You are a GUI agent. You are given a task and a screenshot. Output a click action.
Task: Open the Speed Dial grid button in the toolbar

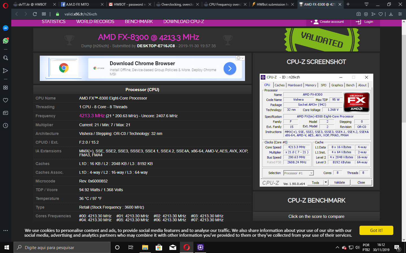tap(44, 14)
